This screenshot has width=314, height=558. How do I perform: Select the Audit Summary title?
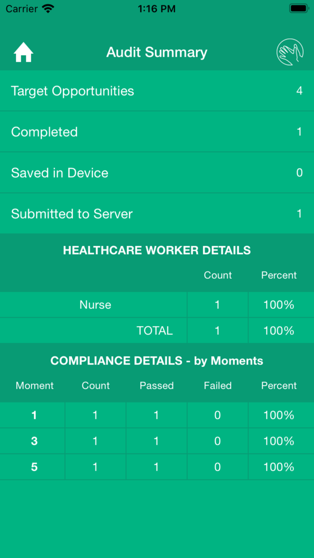pyautogui.click(x=157, y=52)
